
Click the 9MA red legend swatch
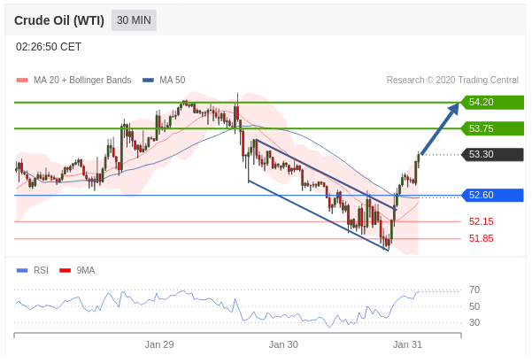[66, 270]
